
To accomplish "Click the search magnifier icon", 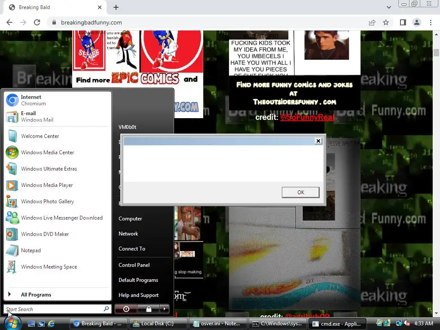I will tap(107, 309).
